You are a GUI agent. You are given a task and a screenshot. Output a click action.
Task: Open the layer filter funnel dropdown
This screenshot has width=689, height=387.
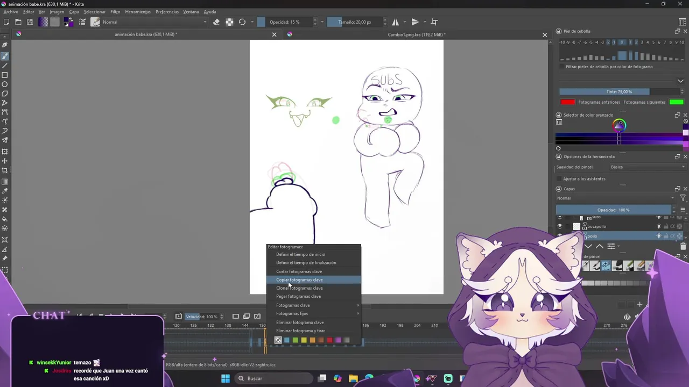(683, 198)
